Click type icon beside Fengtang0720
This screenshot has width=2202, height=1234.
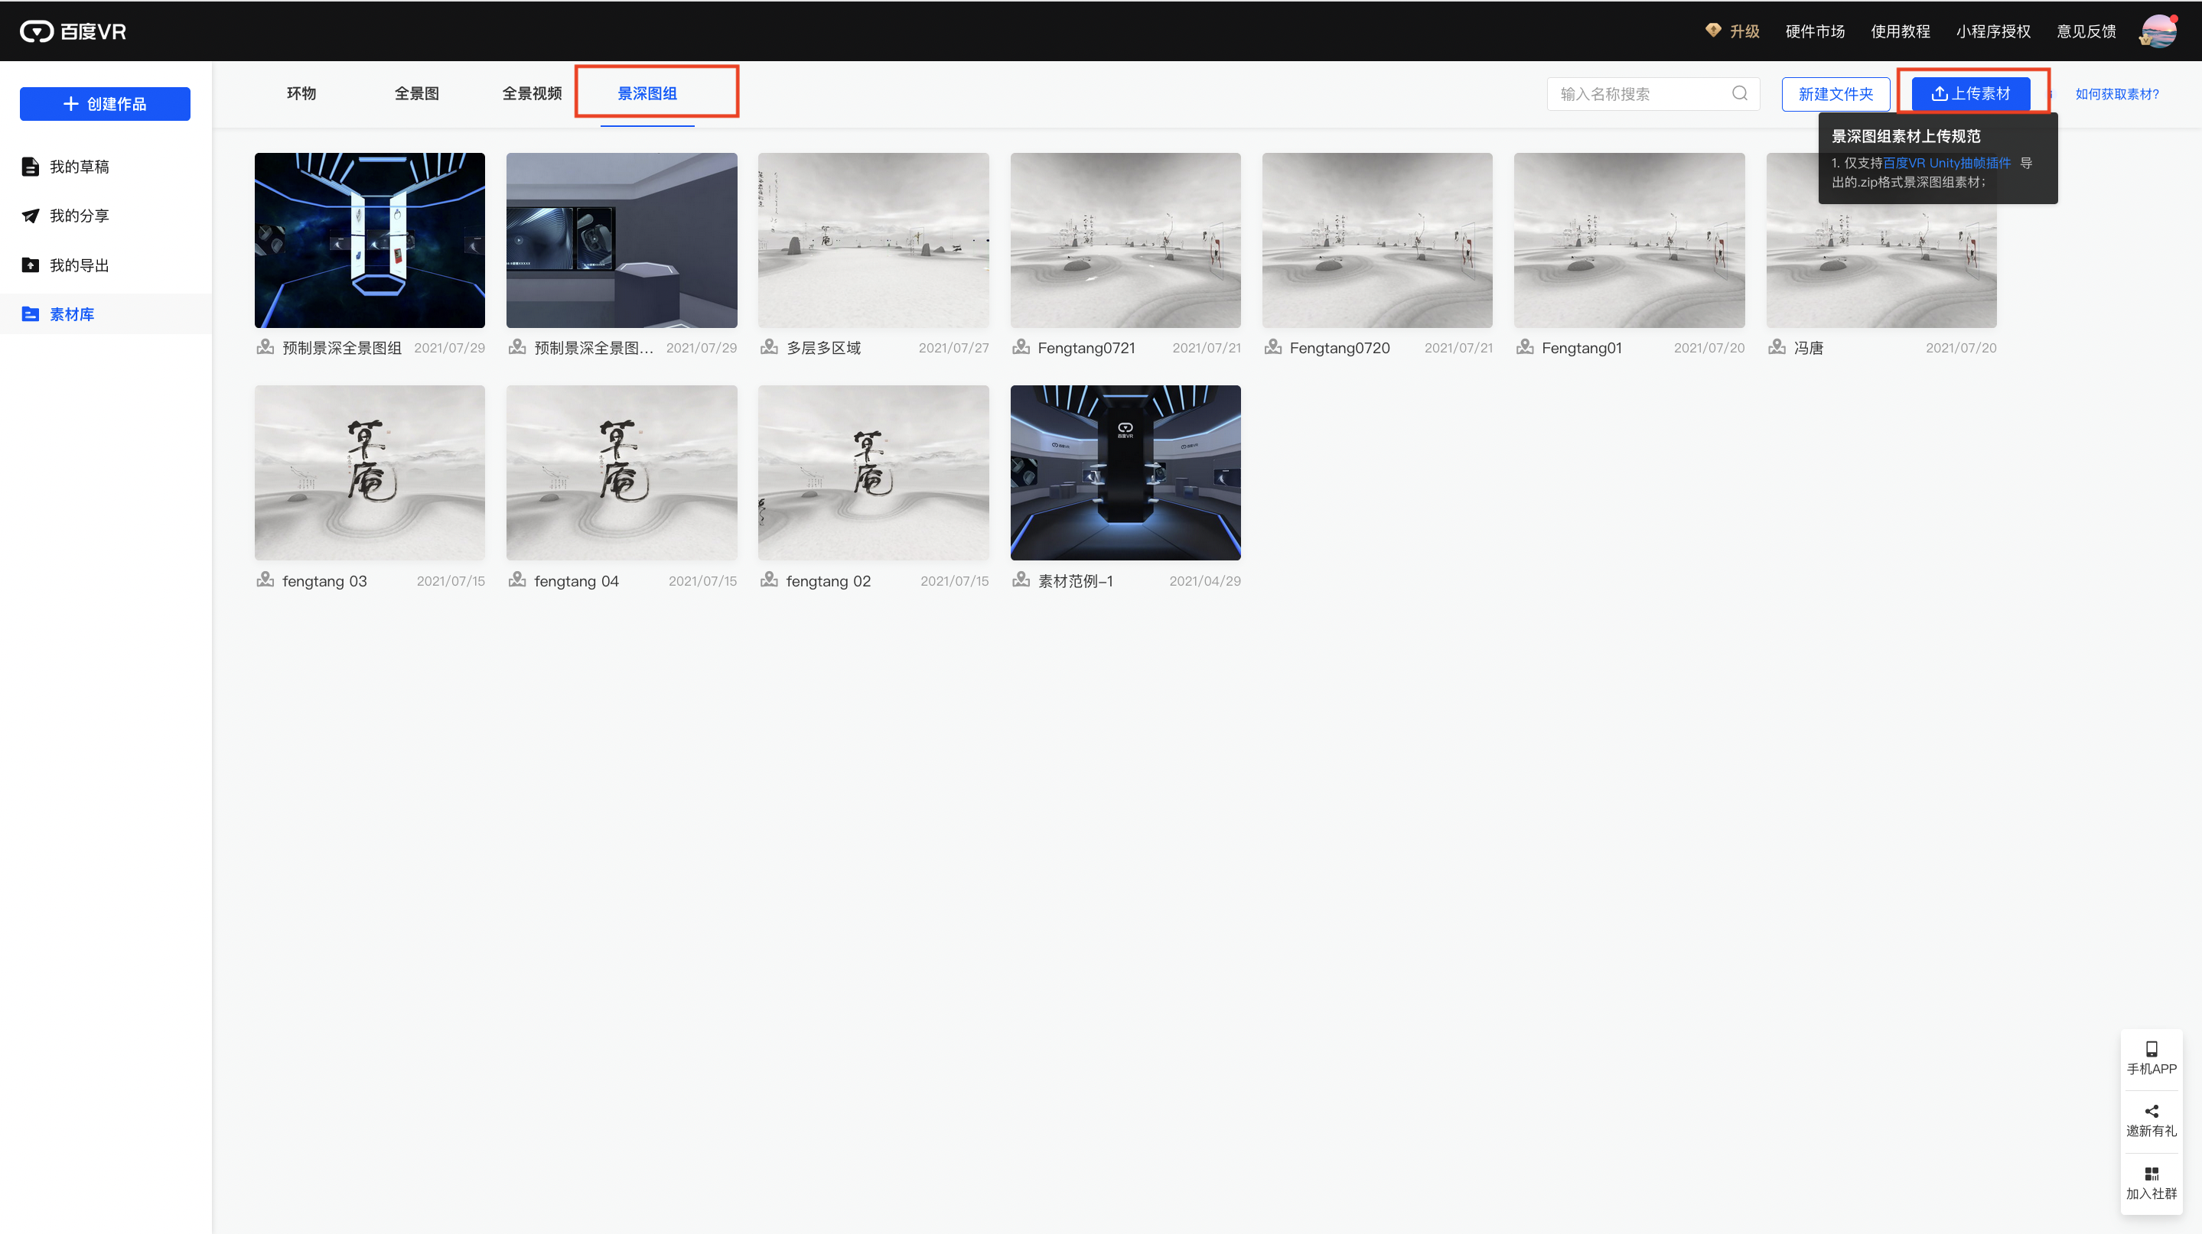click(1273, 348)
